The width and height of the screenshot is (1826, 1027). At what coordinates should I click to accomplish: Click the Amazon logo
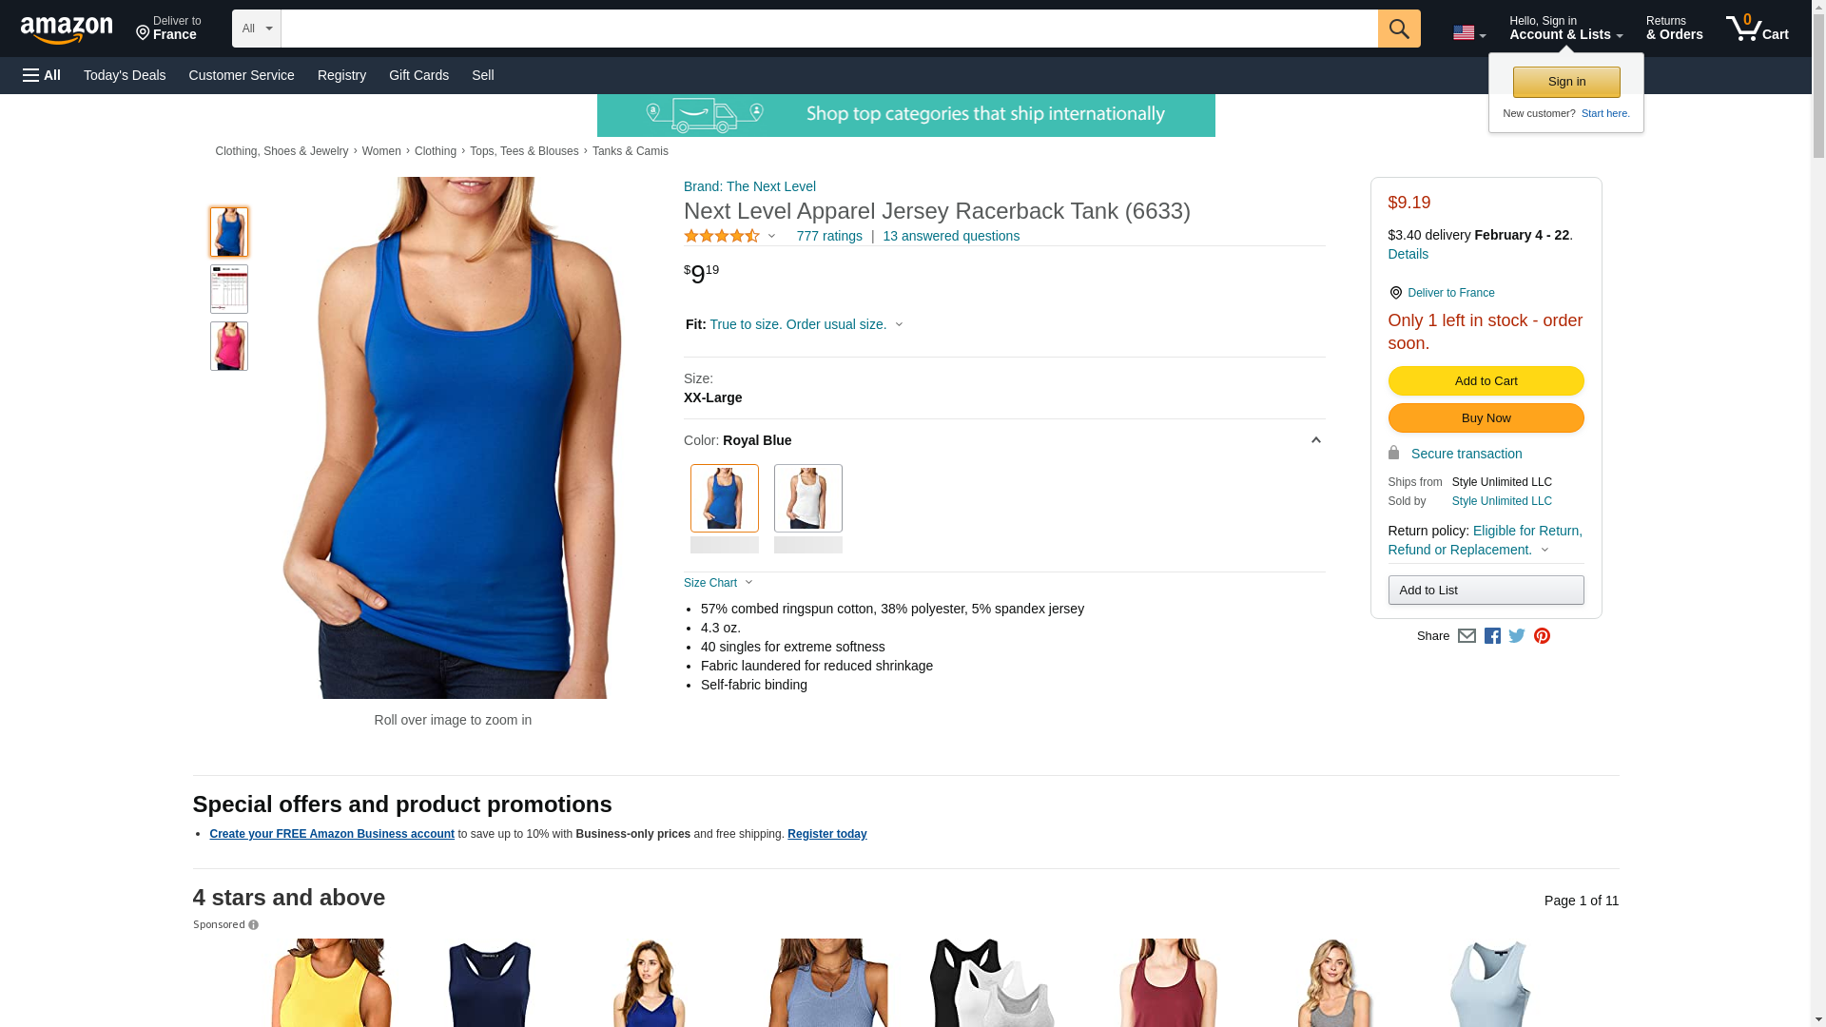[x=67, y=30]
